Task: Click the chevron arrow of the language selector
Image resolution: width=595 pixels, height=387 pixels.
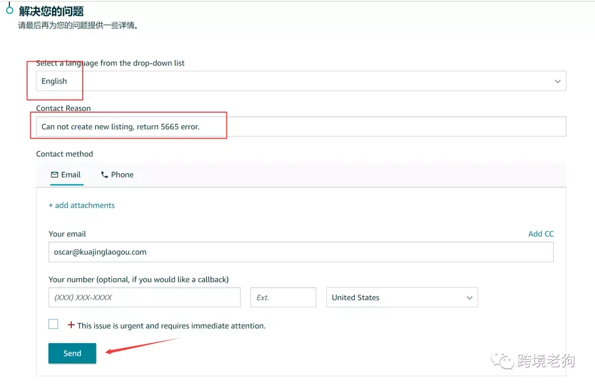Action: 558,81
